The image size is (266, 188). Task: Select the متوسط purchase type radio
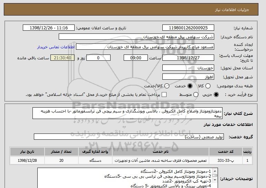point(196,95)
